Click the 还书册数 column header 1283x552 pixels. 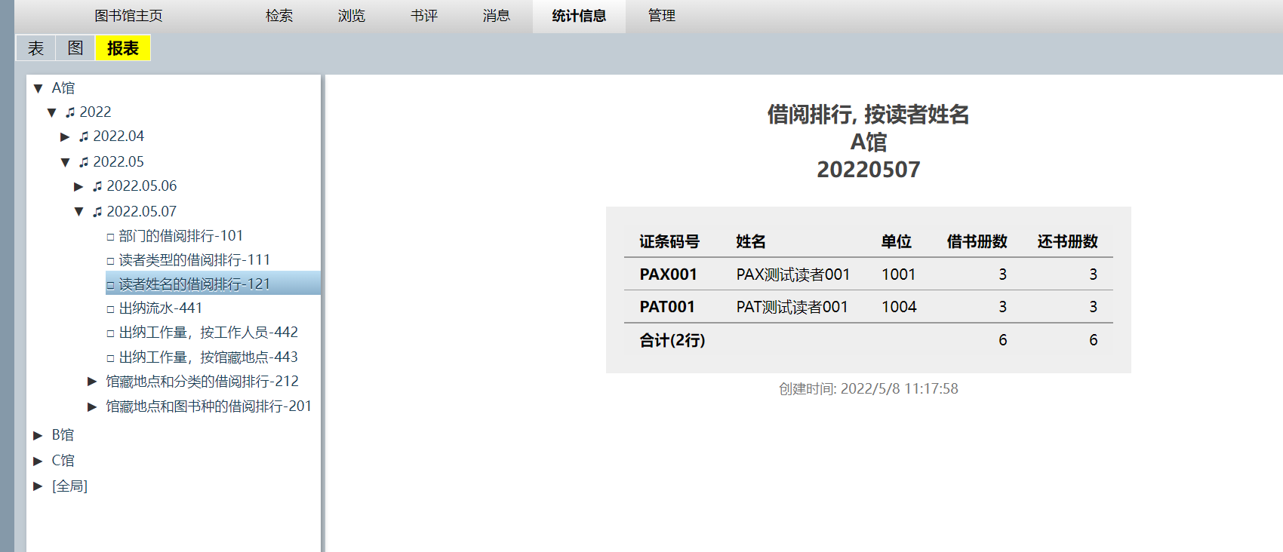[1068, 241]
